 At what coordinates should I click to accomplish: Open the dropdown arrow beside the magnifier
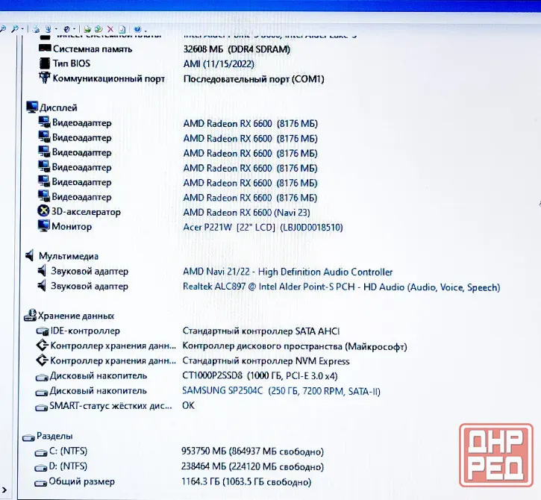tap(22, 28)
